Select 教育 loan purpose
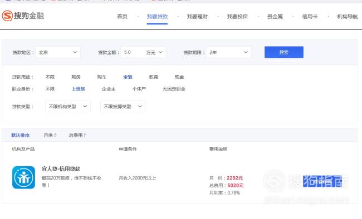The image size is (362, 219). tap(154, 77)
